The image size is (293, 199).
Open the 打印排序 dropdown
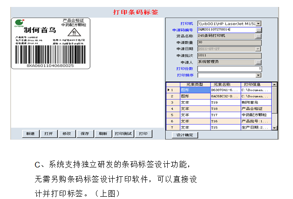pos(259,75)
